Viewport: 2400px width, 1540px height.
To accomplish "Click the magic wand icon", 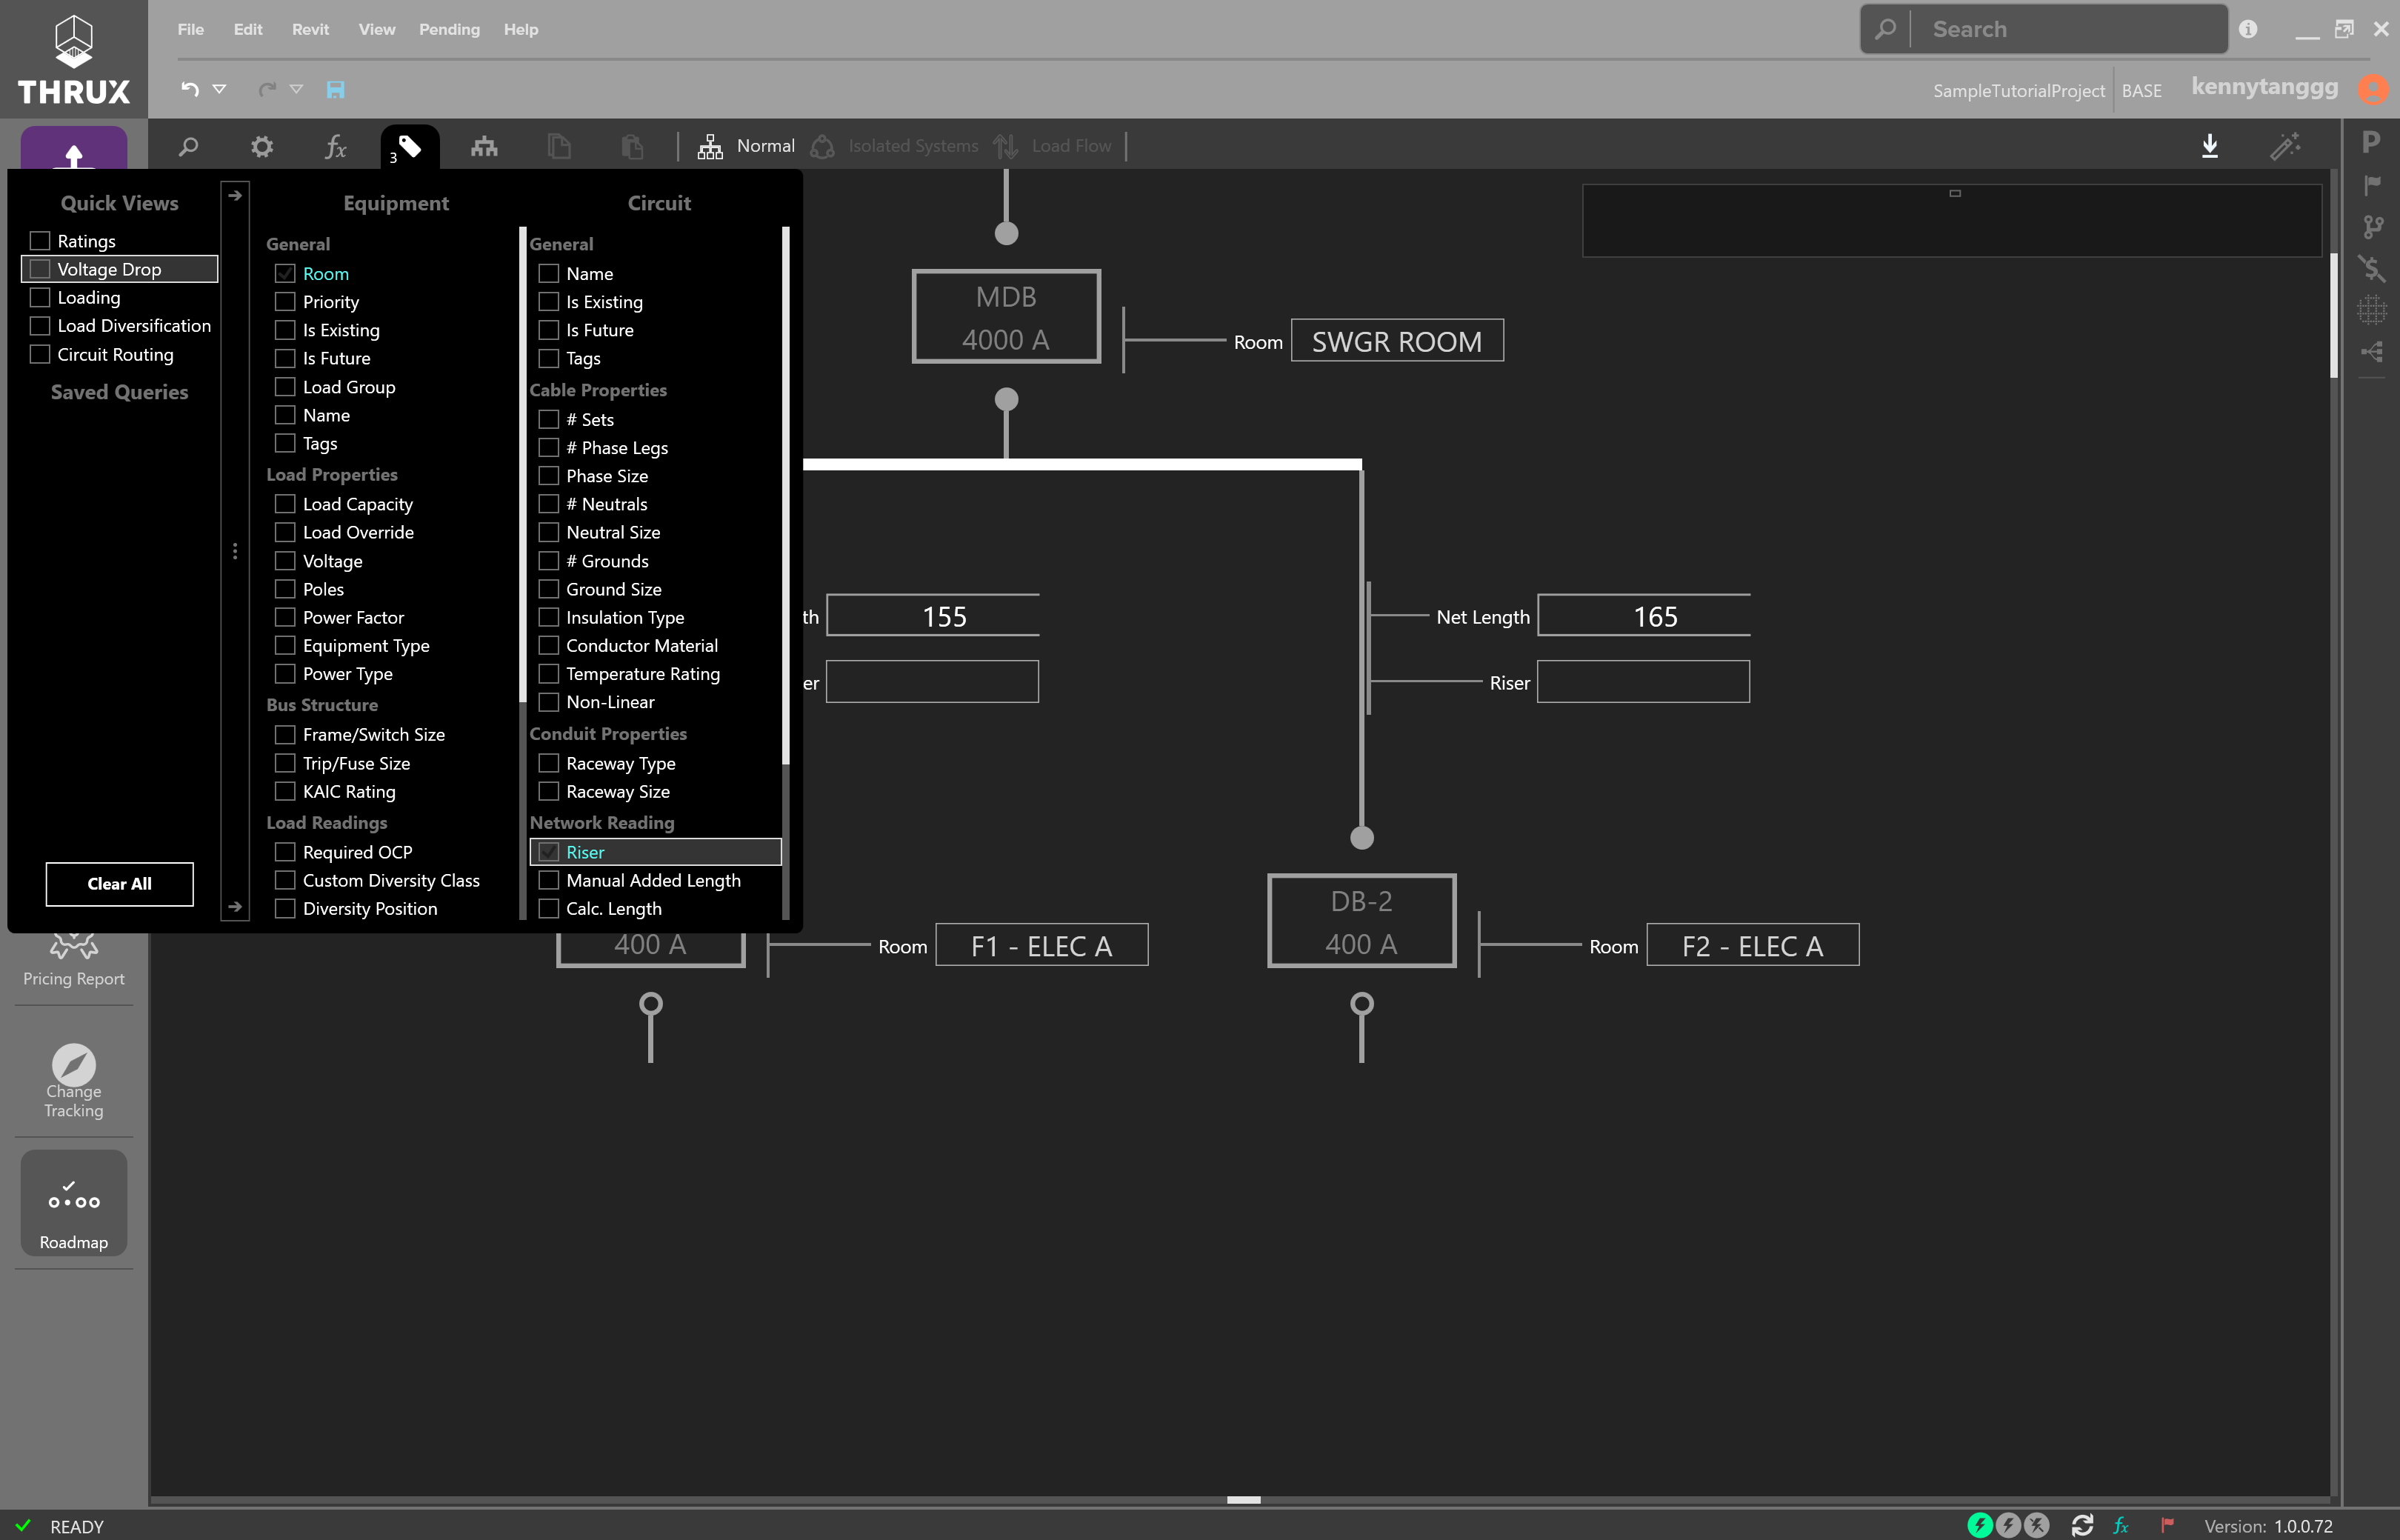I will [2285, 147].
